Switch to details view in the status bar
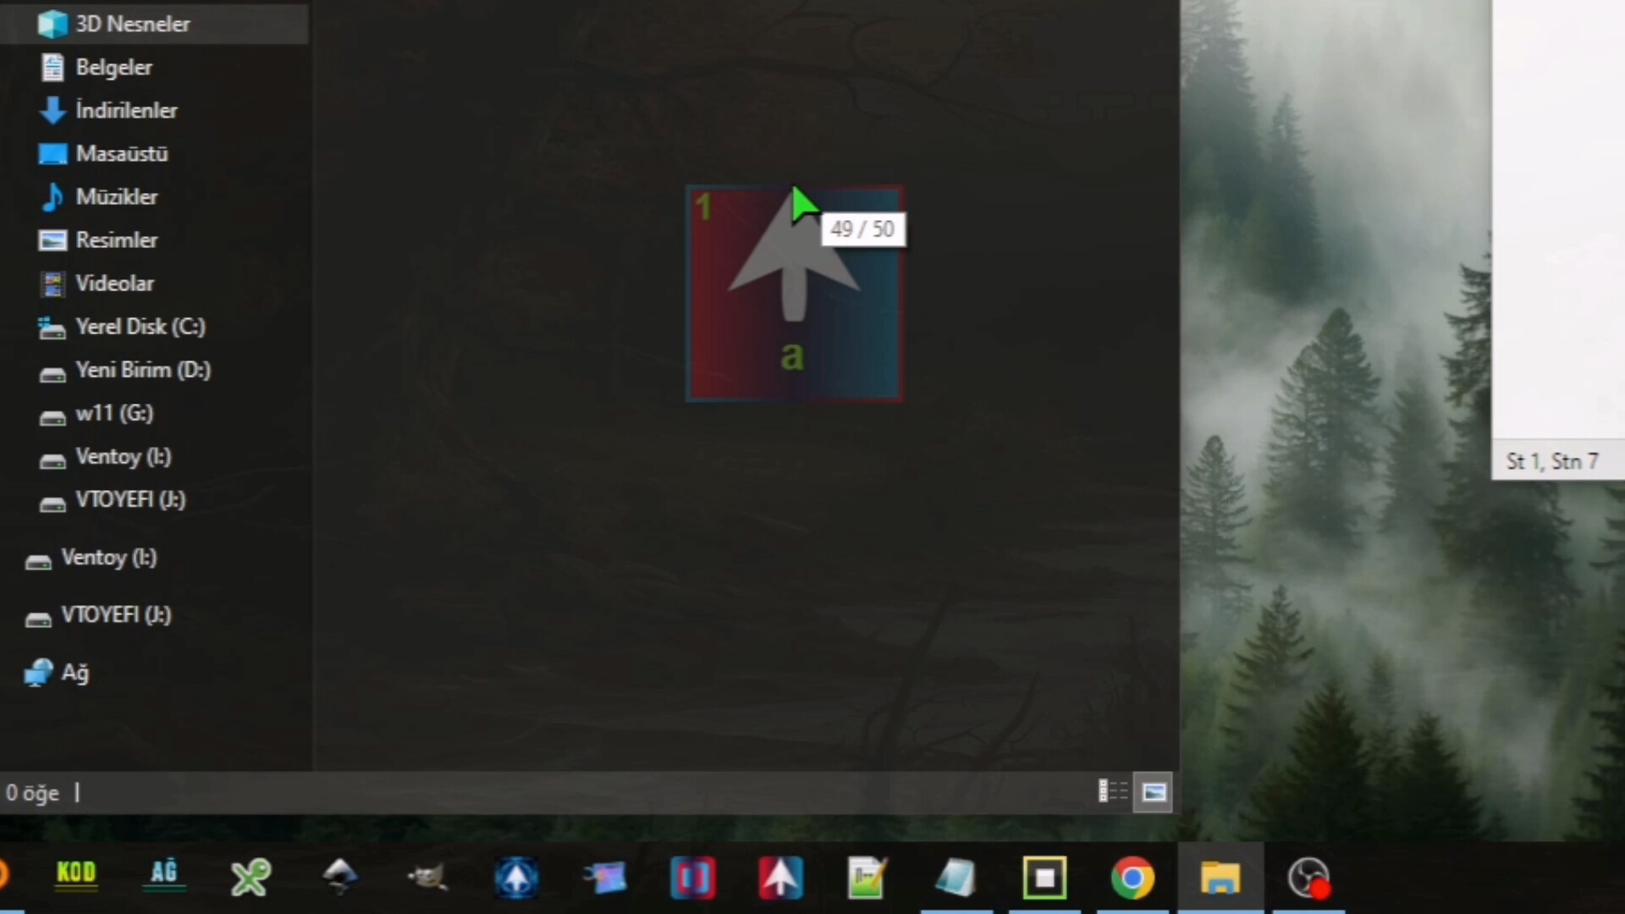1625x914 pixels. (1112, 791)
